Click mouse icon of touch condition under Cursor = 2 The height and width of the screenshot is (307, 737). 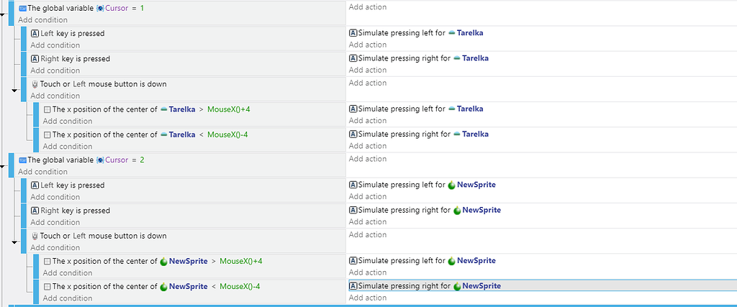(x=35, y=236)
